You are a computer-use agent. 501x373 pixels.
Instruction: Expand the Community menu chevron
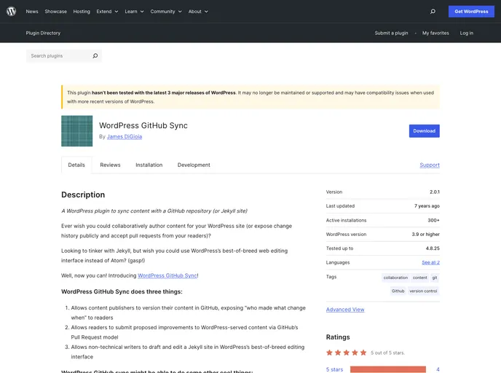click(x=180, y=12)
